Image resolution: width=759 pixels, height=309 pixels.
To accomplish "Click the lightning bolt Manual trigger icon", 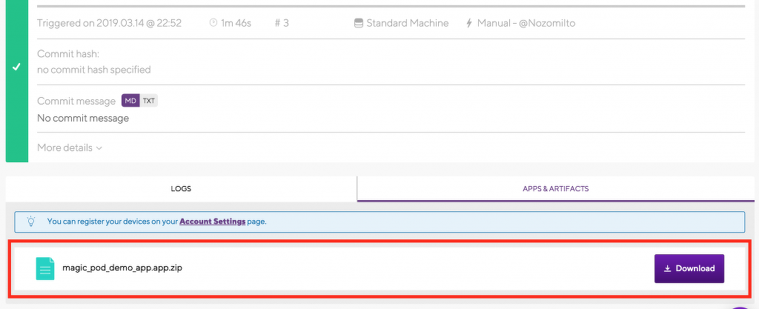I will pos(468,23).
